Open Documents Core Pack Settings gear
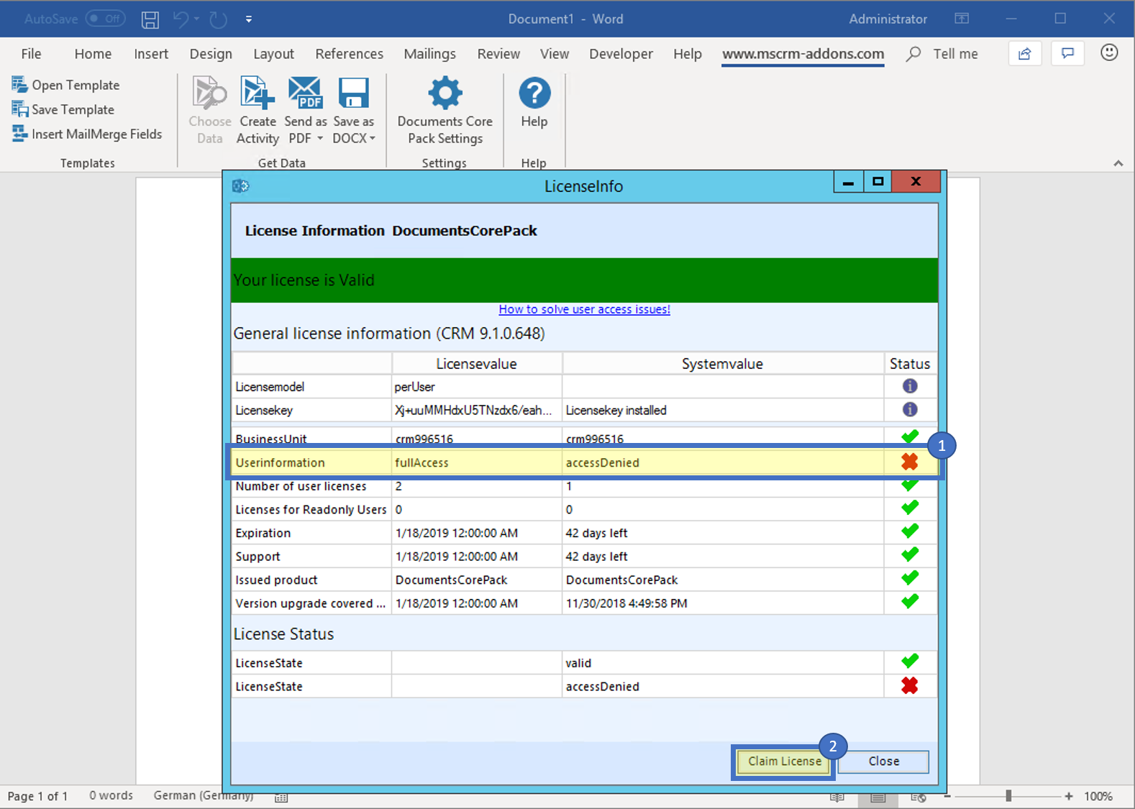Screen dimensions: 1135x809 pyautogui.click(x=445, y=93)
